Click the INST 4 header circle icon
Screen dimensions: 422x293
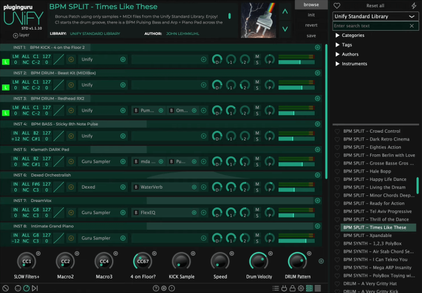click(318, 124)
